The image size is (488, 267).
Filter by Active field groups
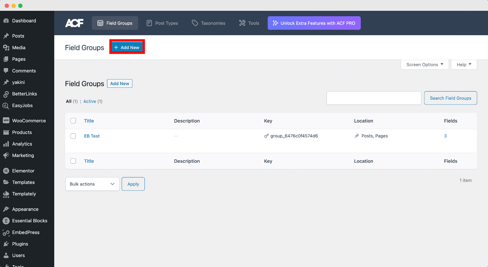pyautogui.click(x=90, y=101)
